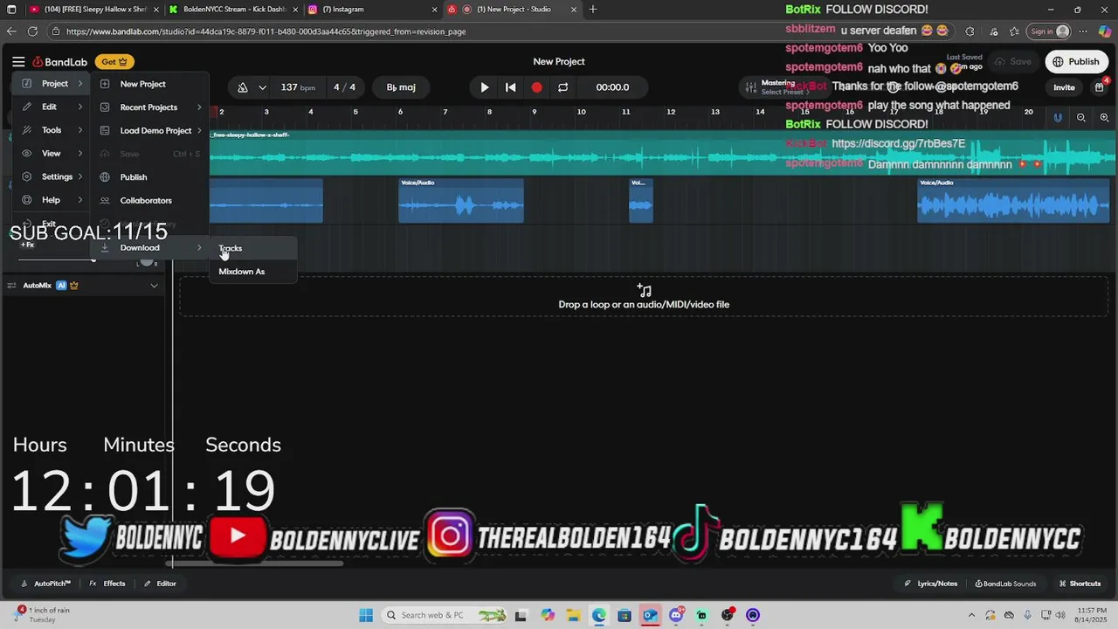Adjust the track pan knob
The image size is (1118, 629).
click(147, 261)
